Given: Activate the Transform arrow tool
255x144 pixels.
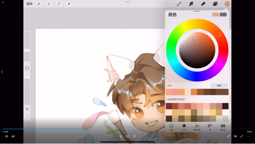Looking at the screenshot, I should pyautogui.click(x=69, y=4).
